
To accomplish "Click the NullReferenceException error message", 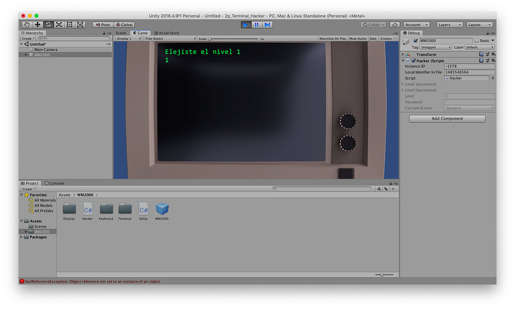I will coord(93,281).
